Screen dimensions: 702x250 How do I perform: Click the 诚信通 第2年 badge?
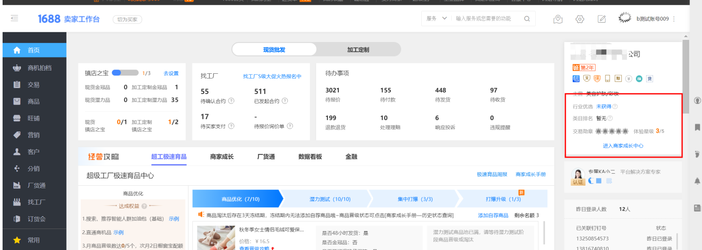coord(584,68)
